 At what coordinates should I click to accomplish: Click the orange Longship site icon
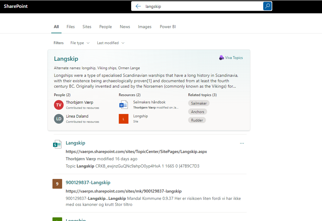click(124, 119)
